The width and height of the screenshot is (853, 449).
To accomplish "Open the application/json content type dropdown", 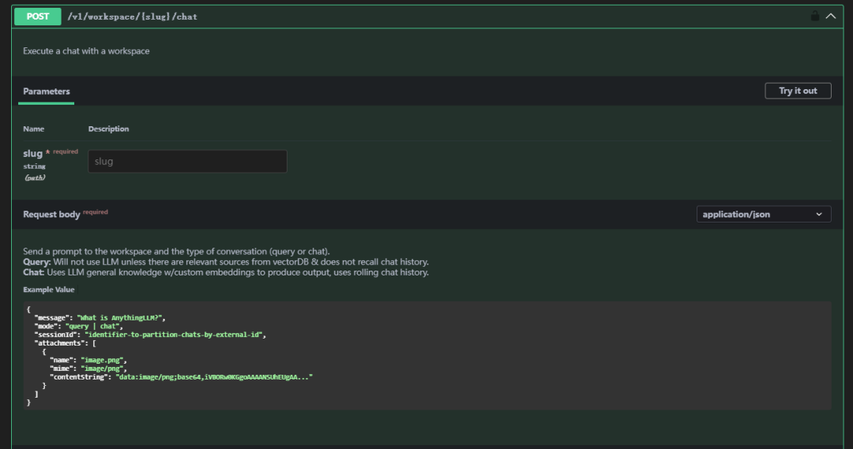I will coord(763,214).
